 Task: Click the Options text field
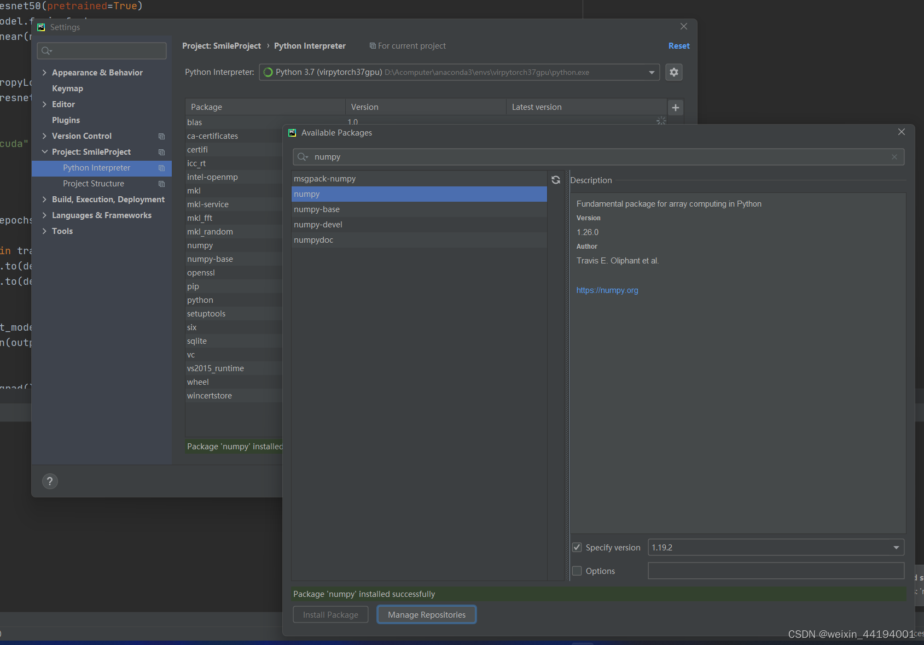(776, 571)
